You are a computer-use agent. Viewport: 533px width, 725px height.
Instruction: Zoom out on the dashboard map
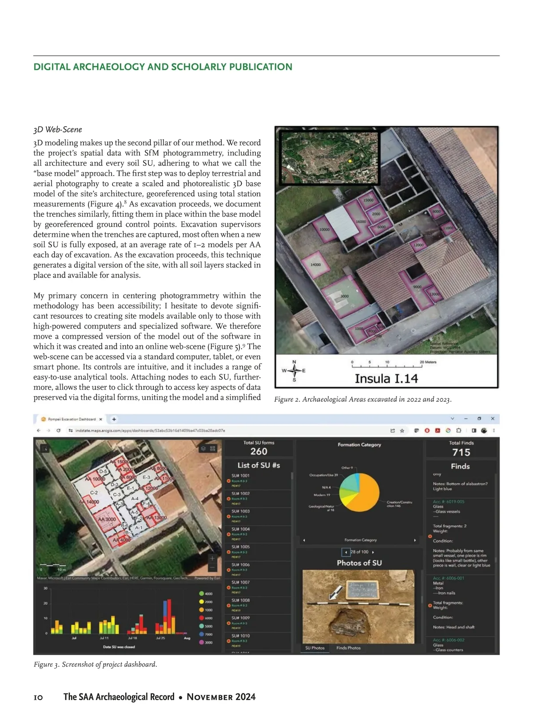point(212,568)
